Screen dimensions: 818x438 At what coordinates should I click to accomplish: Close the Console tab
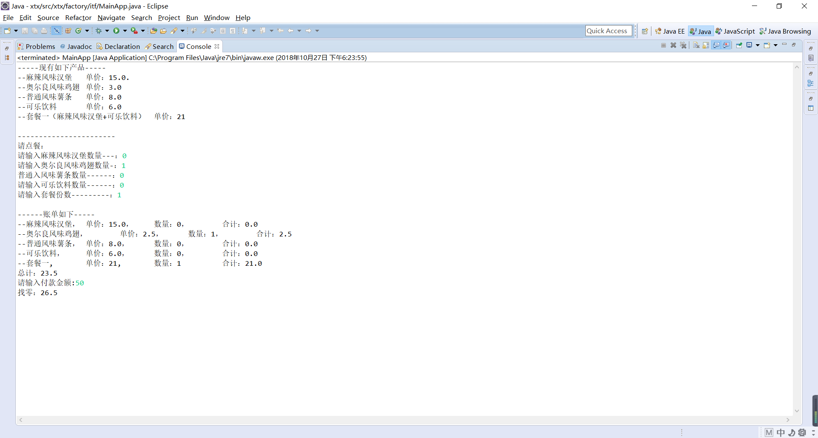pos(217,46)
